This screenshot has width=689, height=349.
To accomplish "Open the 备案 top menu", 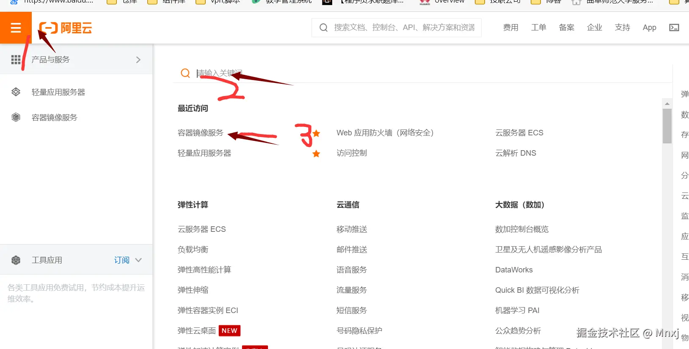I will coord(567,27).
